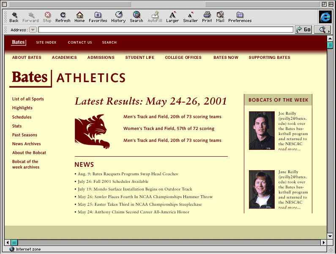Click the Bates Athletics banner logo
The height and width of the screenshot is (254, 336).
[x=68, y=78]
